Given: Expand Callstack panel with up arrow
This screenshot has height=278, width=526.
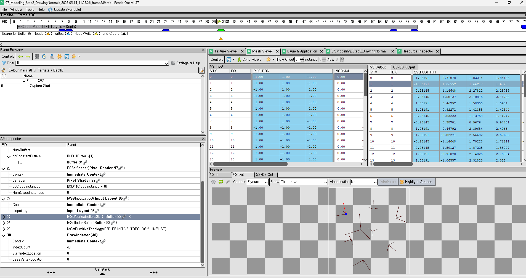Looking at the screenshot, I should [102, 274].
